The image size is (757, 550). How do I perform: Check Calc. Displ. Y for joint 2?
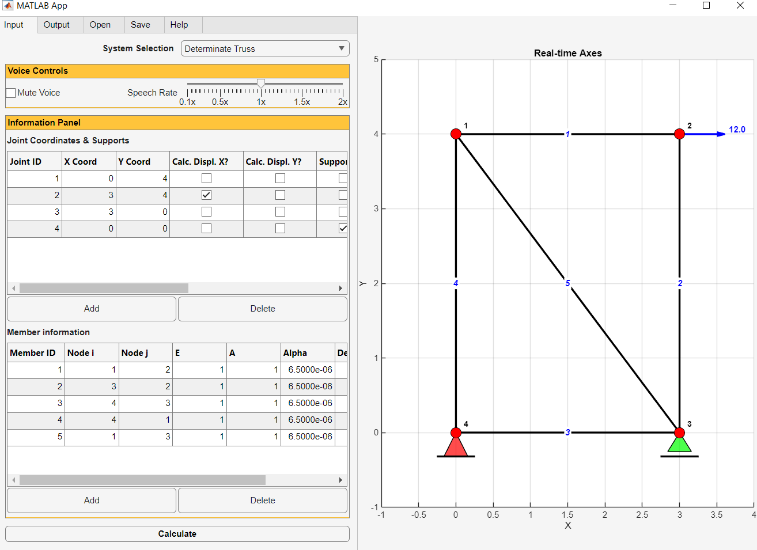(x=280, y=195)
